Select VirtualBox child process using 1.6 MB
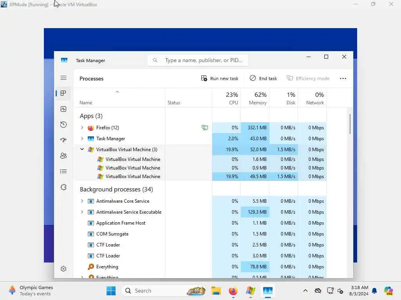The image size is (401, 300). pos(200,159)
